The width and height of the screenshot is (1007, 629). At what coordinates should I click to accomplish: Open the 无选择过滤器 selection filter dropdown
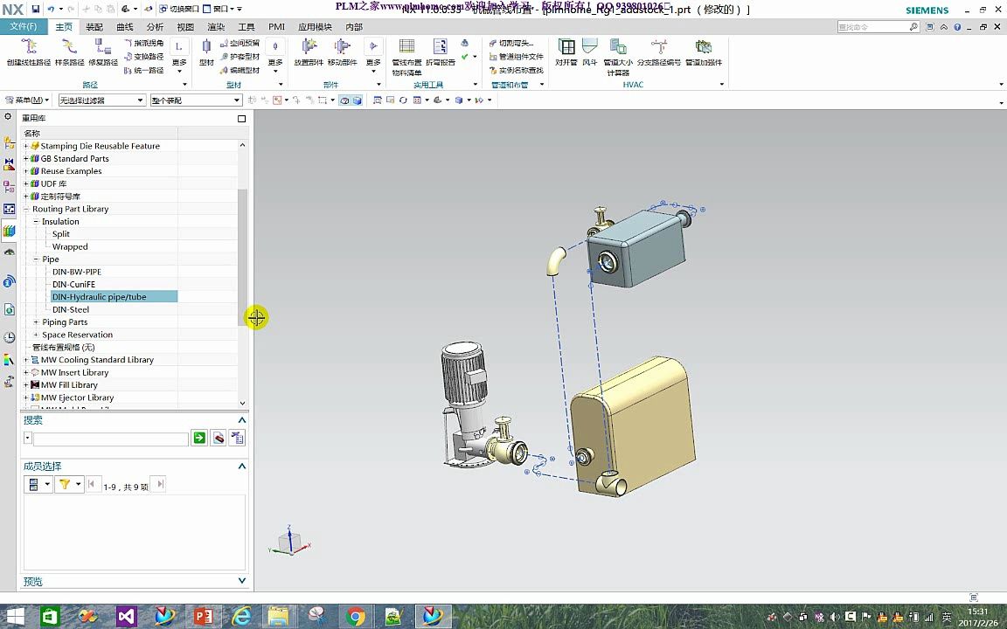101,100
